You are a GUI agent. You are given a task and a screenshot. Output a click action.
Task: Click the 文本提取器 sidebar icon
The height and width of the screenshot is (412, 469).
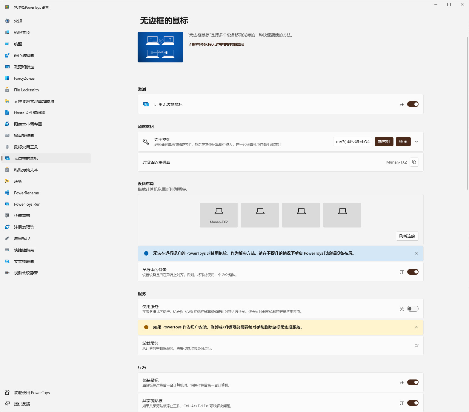click(x=7, y=261)
